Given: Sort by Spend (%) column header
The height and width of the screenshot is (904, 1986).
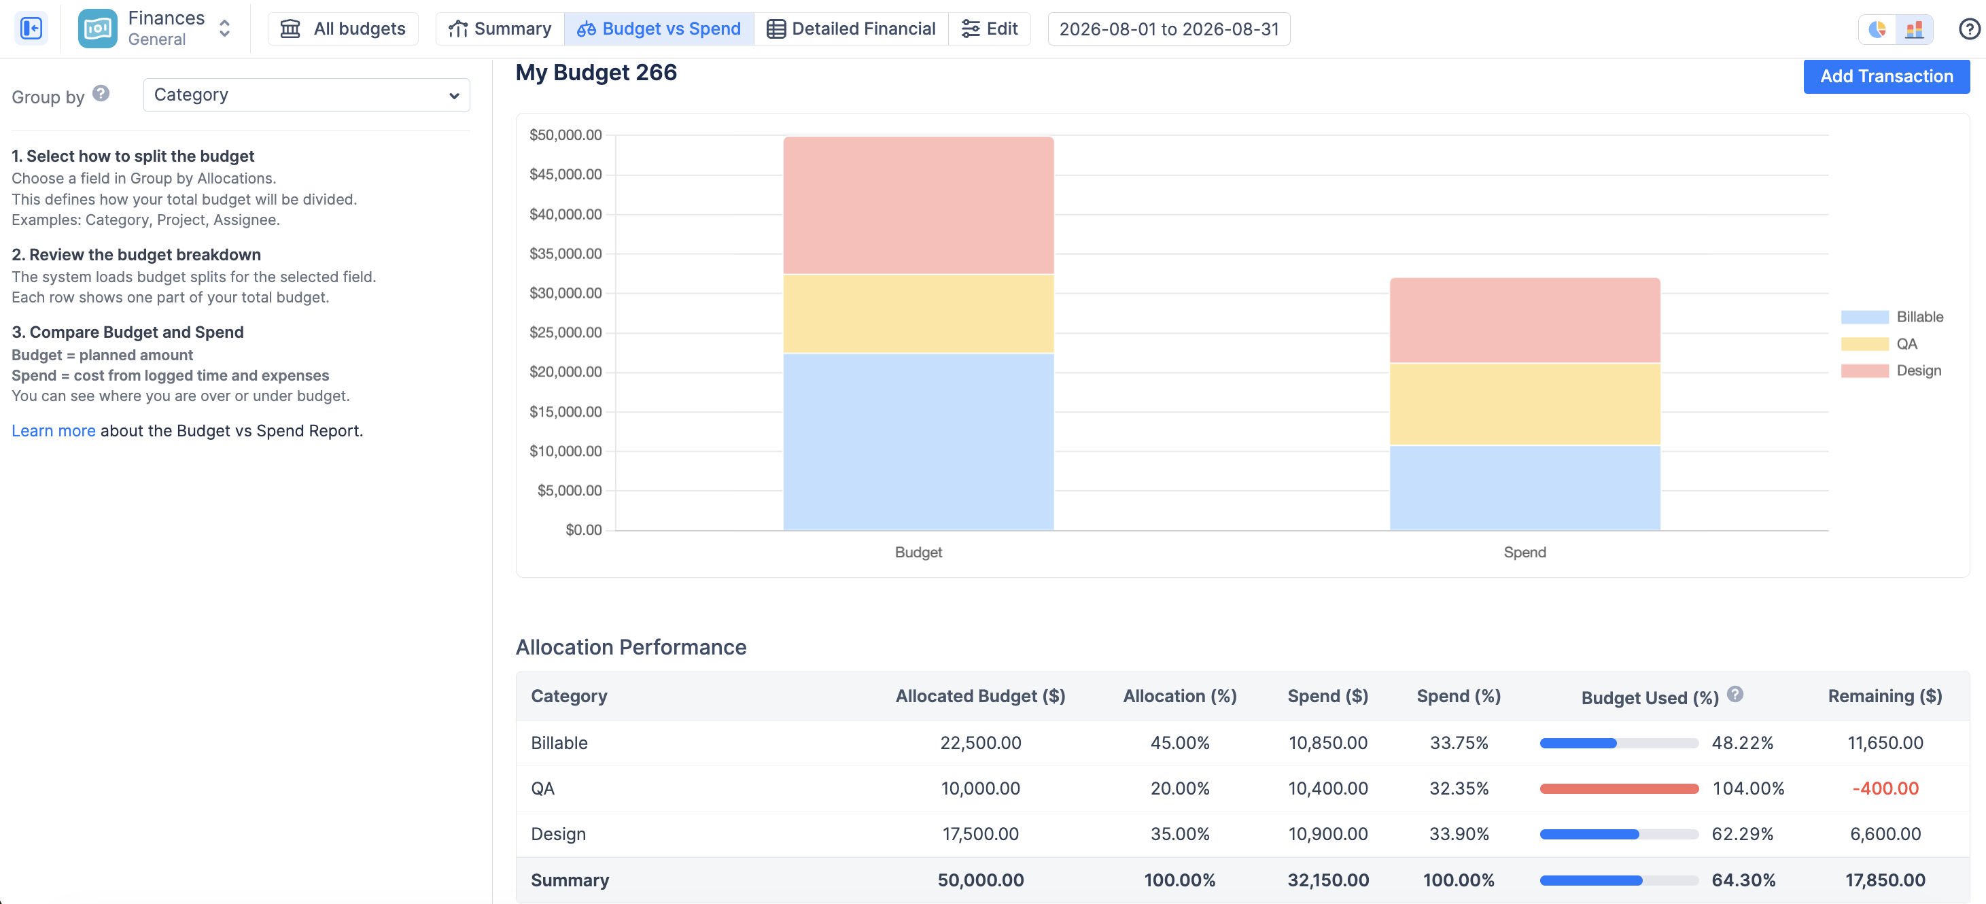Looking at the screenshot, I should [1459, 696].
